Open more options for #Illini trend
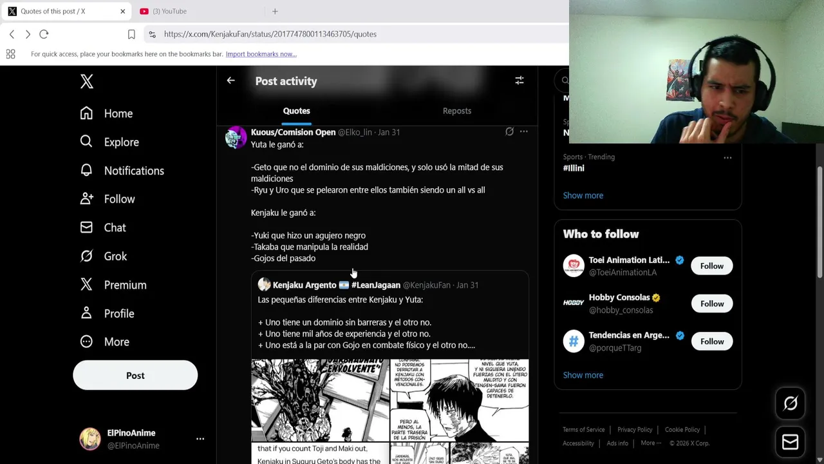 coord(727,157)
